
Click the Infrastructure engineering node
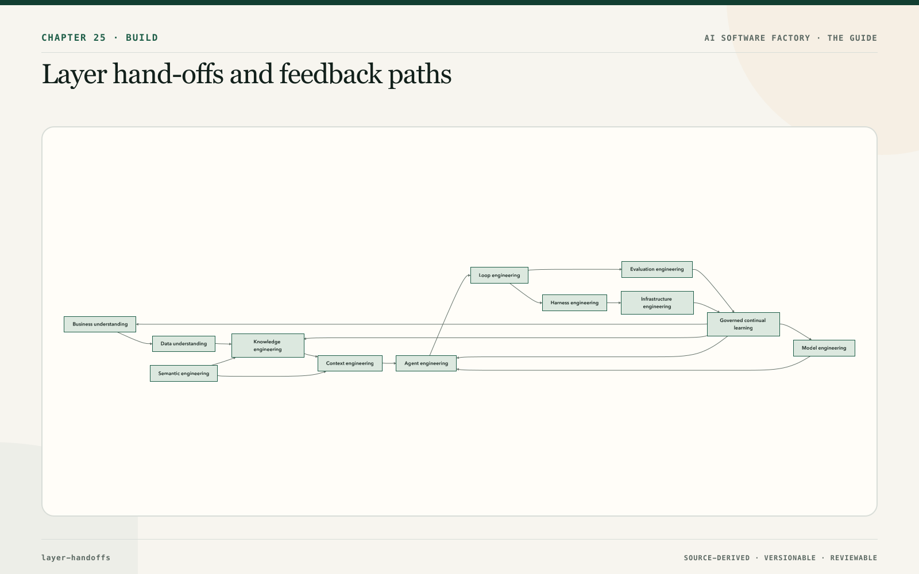click(x=657, y=303)
